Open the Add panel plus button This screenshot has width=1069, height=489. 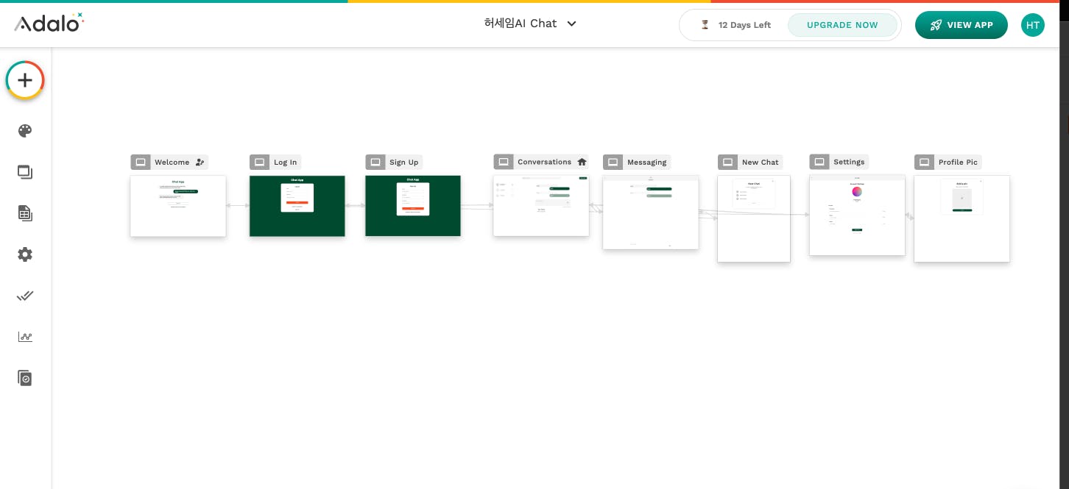coord(25,80)
